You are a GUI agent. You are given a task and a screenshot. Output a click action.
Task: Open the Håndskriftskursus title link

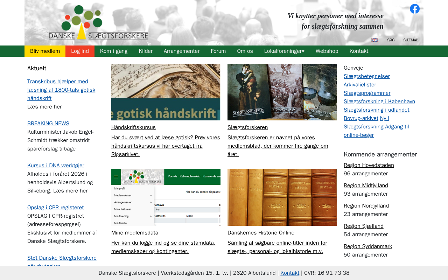coord(133,127)
